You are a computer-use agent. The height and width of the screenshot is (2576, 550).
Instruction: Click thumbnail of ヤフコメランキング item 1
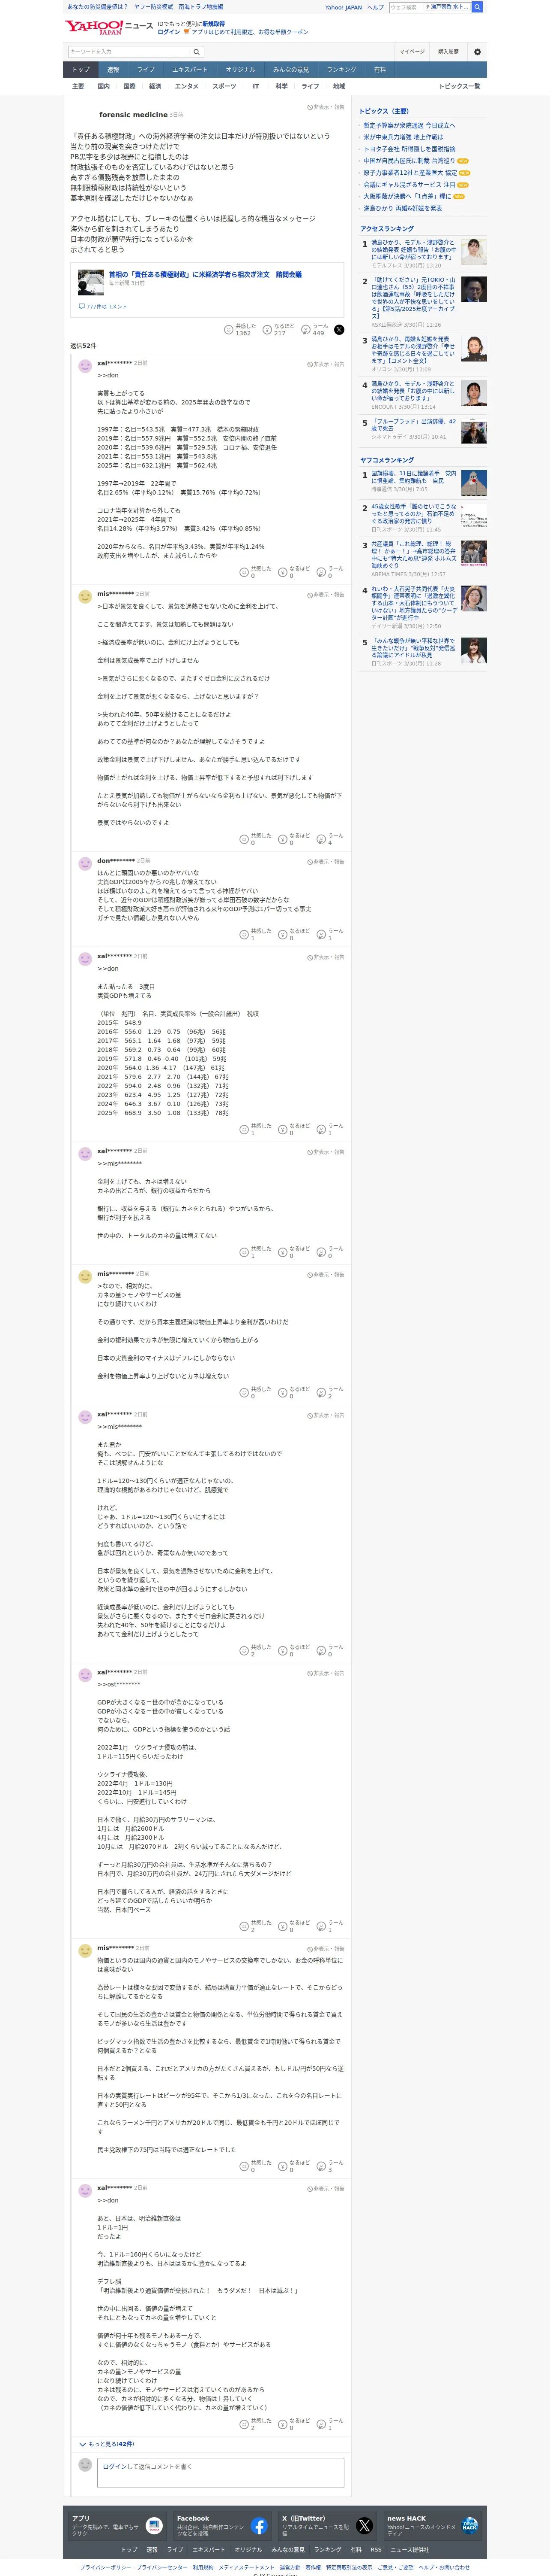tap(474, 483)
